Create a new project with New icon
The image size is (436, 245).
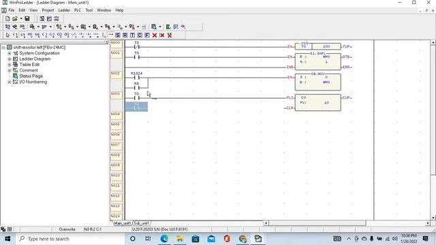pos(7,18)
